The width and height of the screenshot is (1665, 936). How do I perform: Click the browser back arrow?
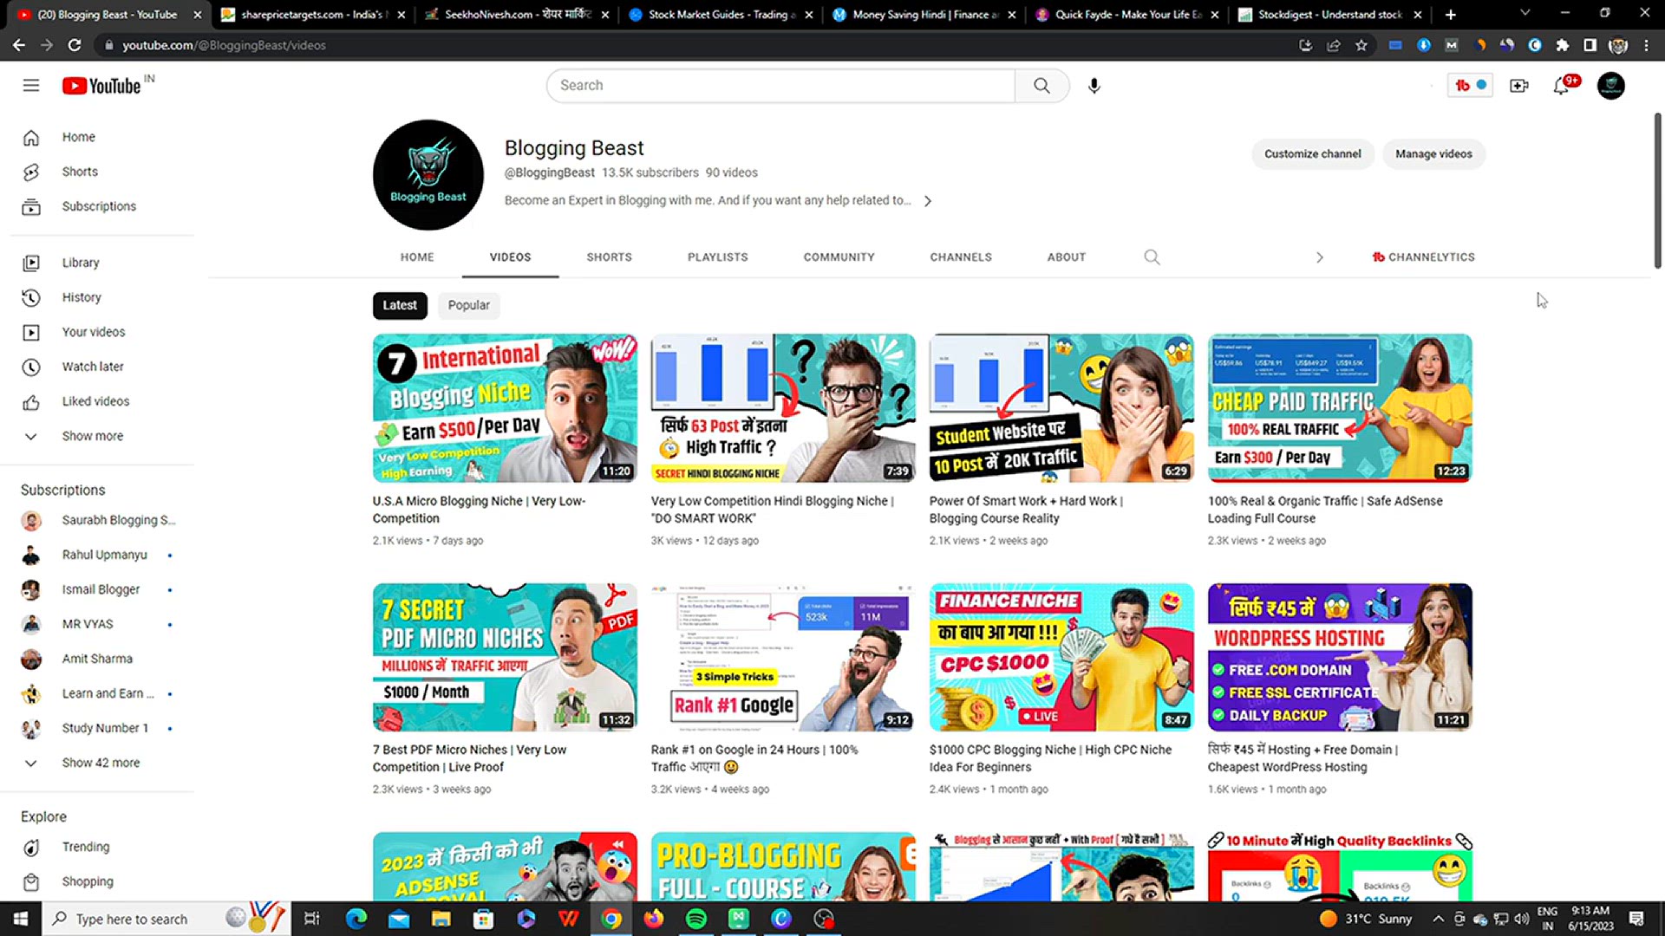click(x=18, y=45)
